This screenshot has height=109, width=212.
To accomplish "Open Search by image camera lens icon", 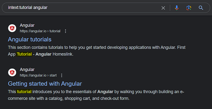I will tap(189, 8).
